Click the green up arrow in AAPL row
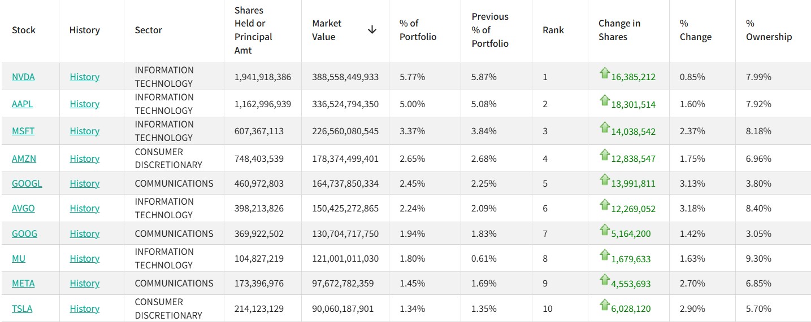Screen dimensions: 811x322 [605, 100]
